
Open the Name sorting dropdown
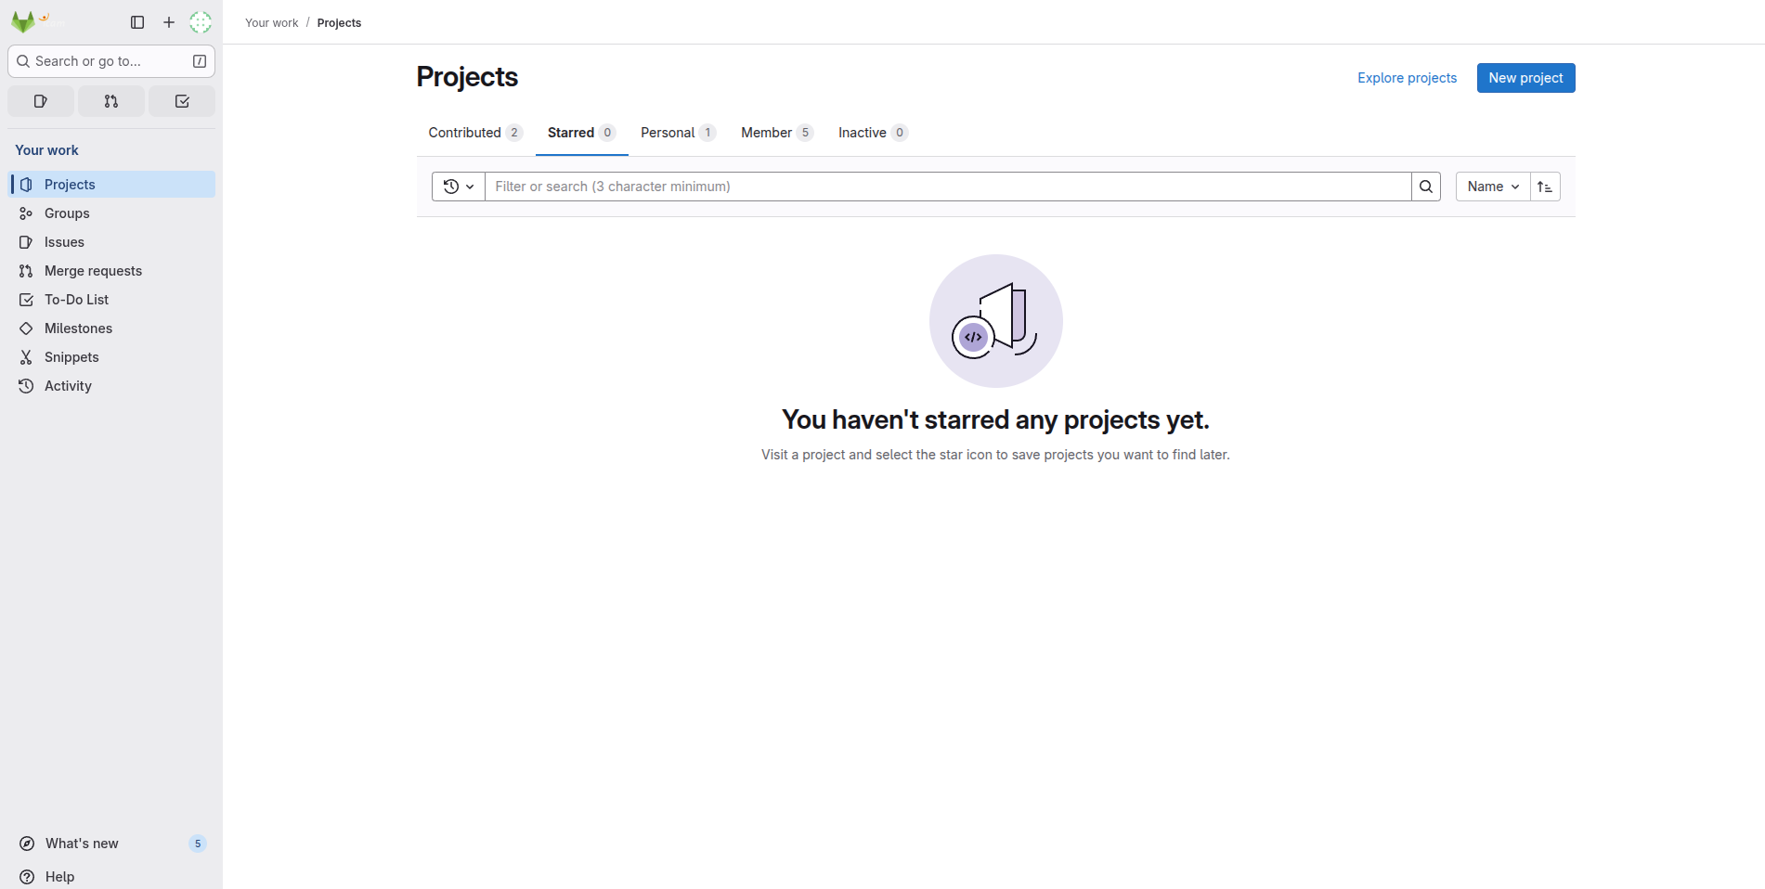1491,186
